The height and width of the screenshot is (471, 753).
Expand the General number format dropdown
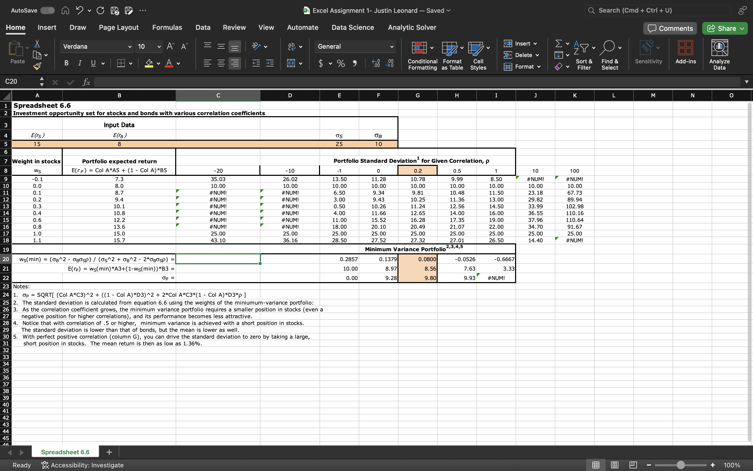(391, 46)
